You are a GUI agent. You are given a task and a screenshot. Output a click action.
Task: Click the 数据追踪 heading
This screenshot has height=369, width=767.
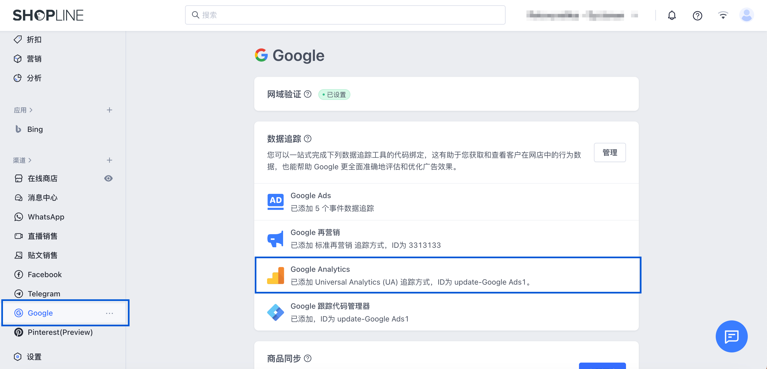coord(284,139)
